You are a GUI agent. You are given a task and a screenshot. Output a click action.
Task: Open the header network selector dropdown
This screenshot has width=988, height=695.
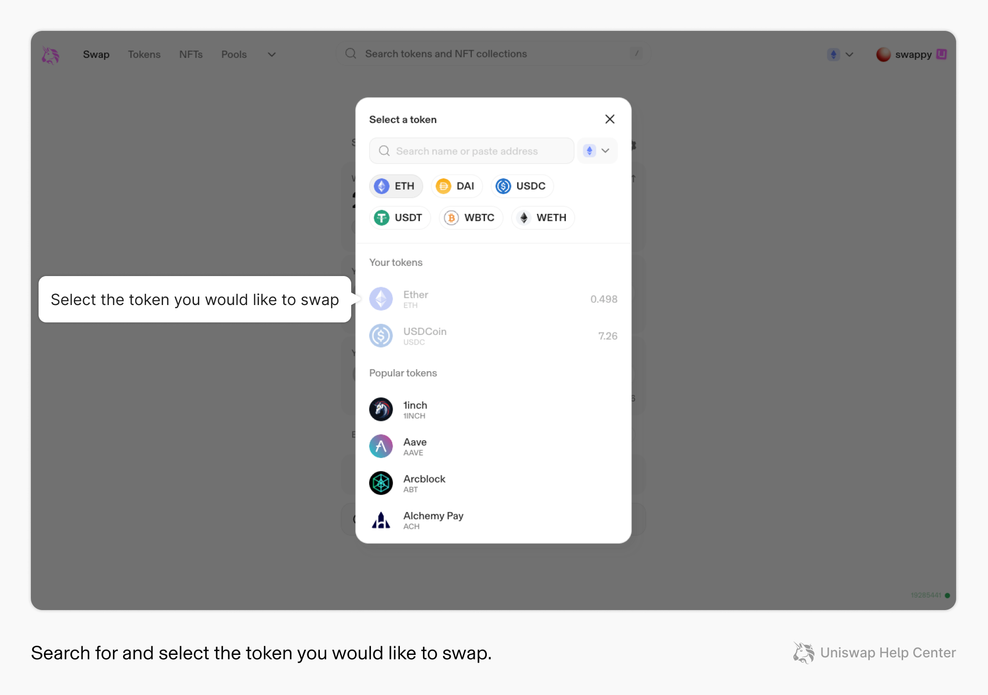click(x=840, y=55)
